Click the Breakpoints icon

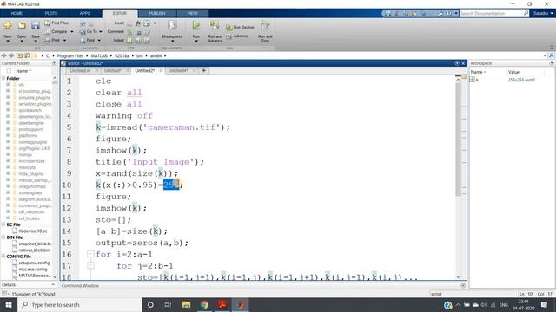(x=172, y=25)
